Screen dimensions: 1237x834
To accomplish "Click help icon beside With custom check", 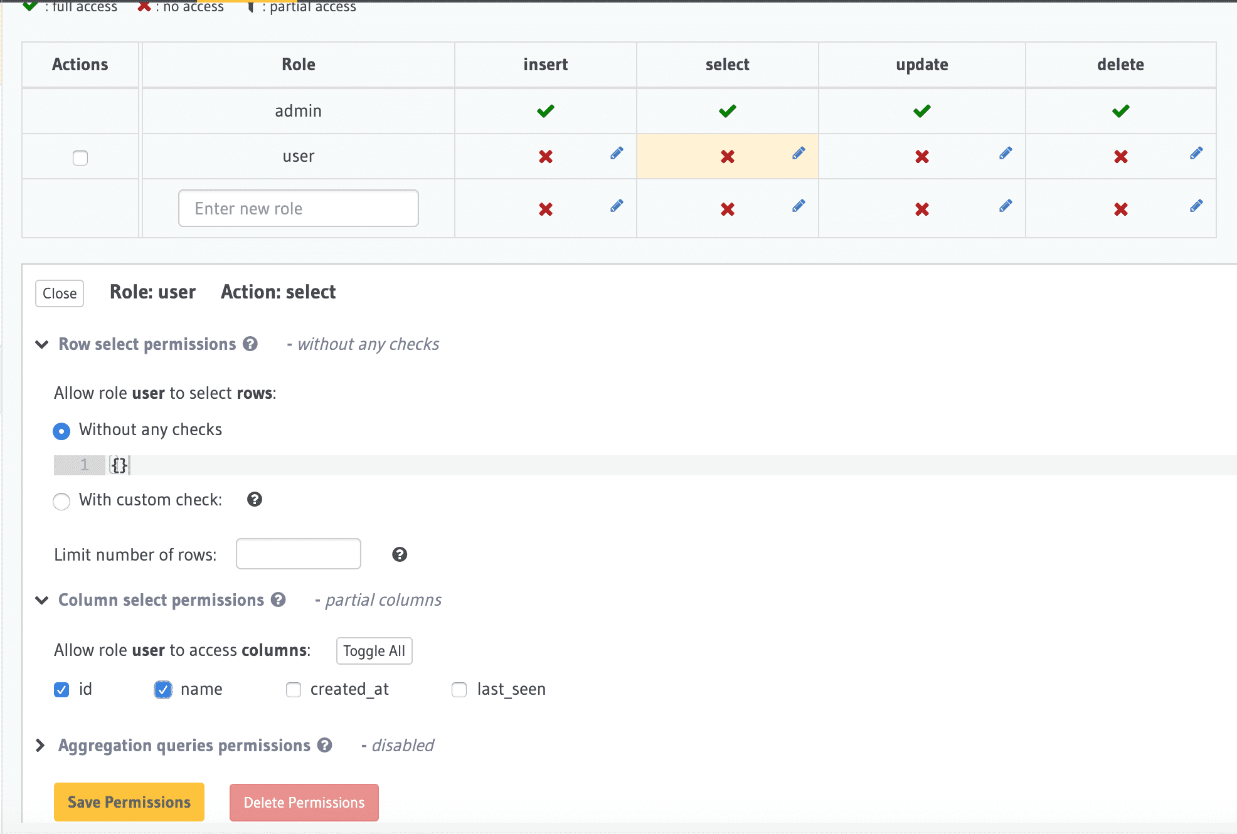I will pyautogui.click(x=255, y=500).
